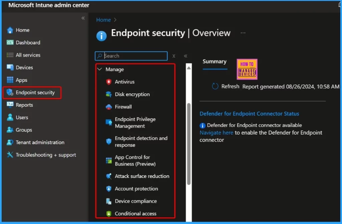The height and width of the screenshot is (224, 342).
Task: Click the Troubleshooting wrench icon
Action: pyautogui.click(x=10, y=155)
